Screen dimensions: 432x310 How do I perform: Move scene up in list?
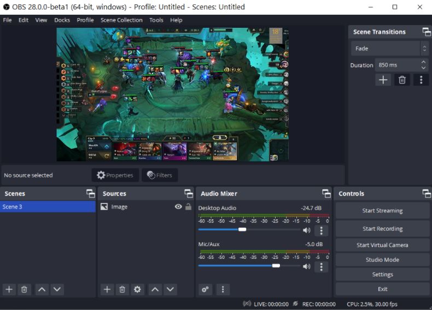(42, 289)
